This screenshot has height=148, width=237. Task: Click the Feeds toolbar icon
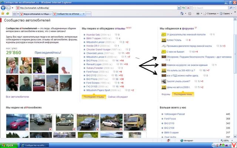[190, 14]
